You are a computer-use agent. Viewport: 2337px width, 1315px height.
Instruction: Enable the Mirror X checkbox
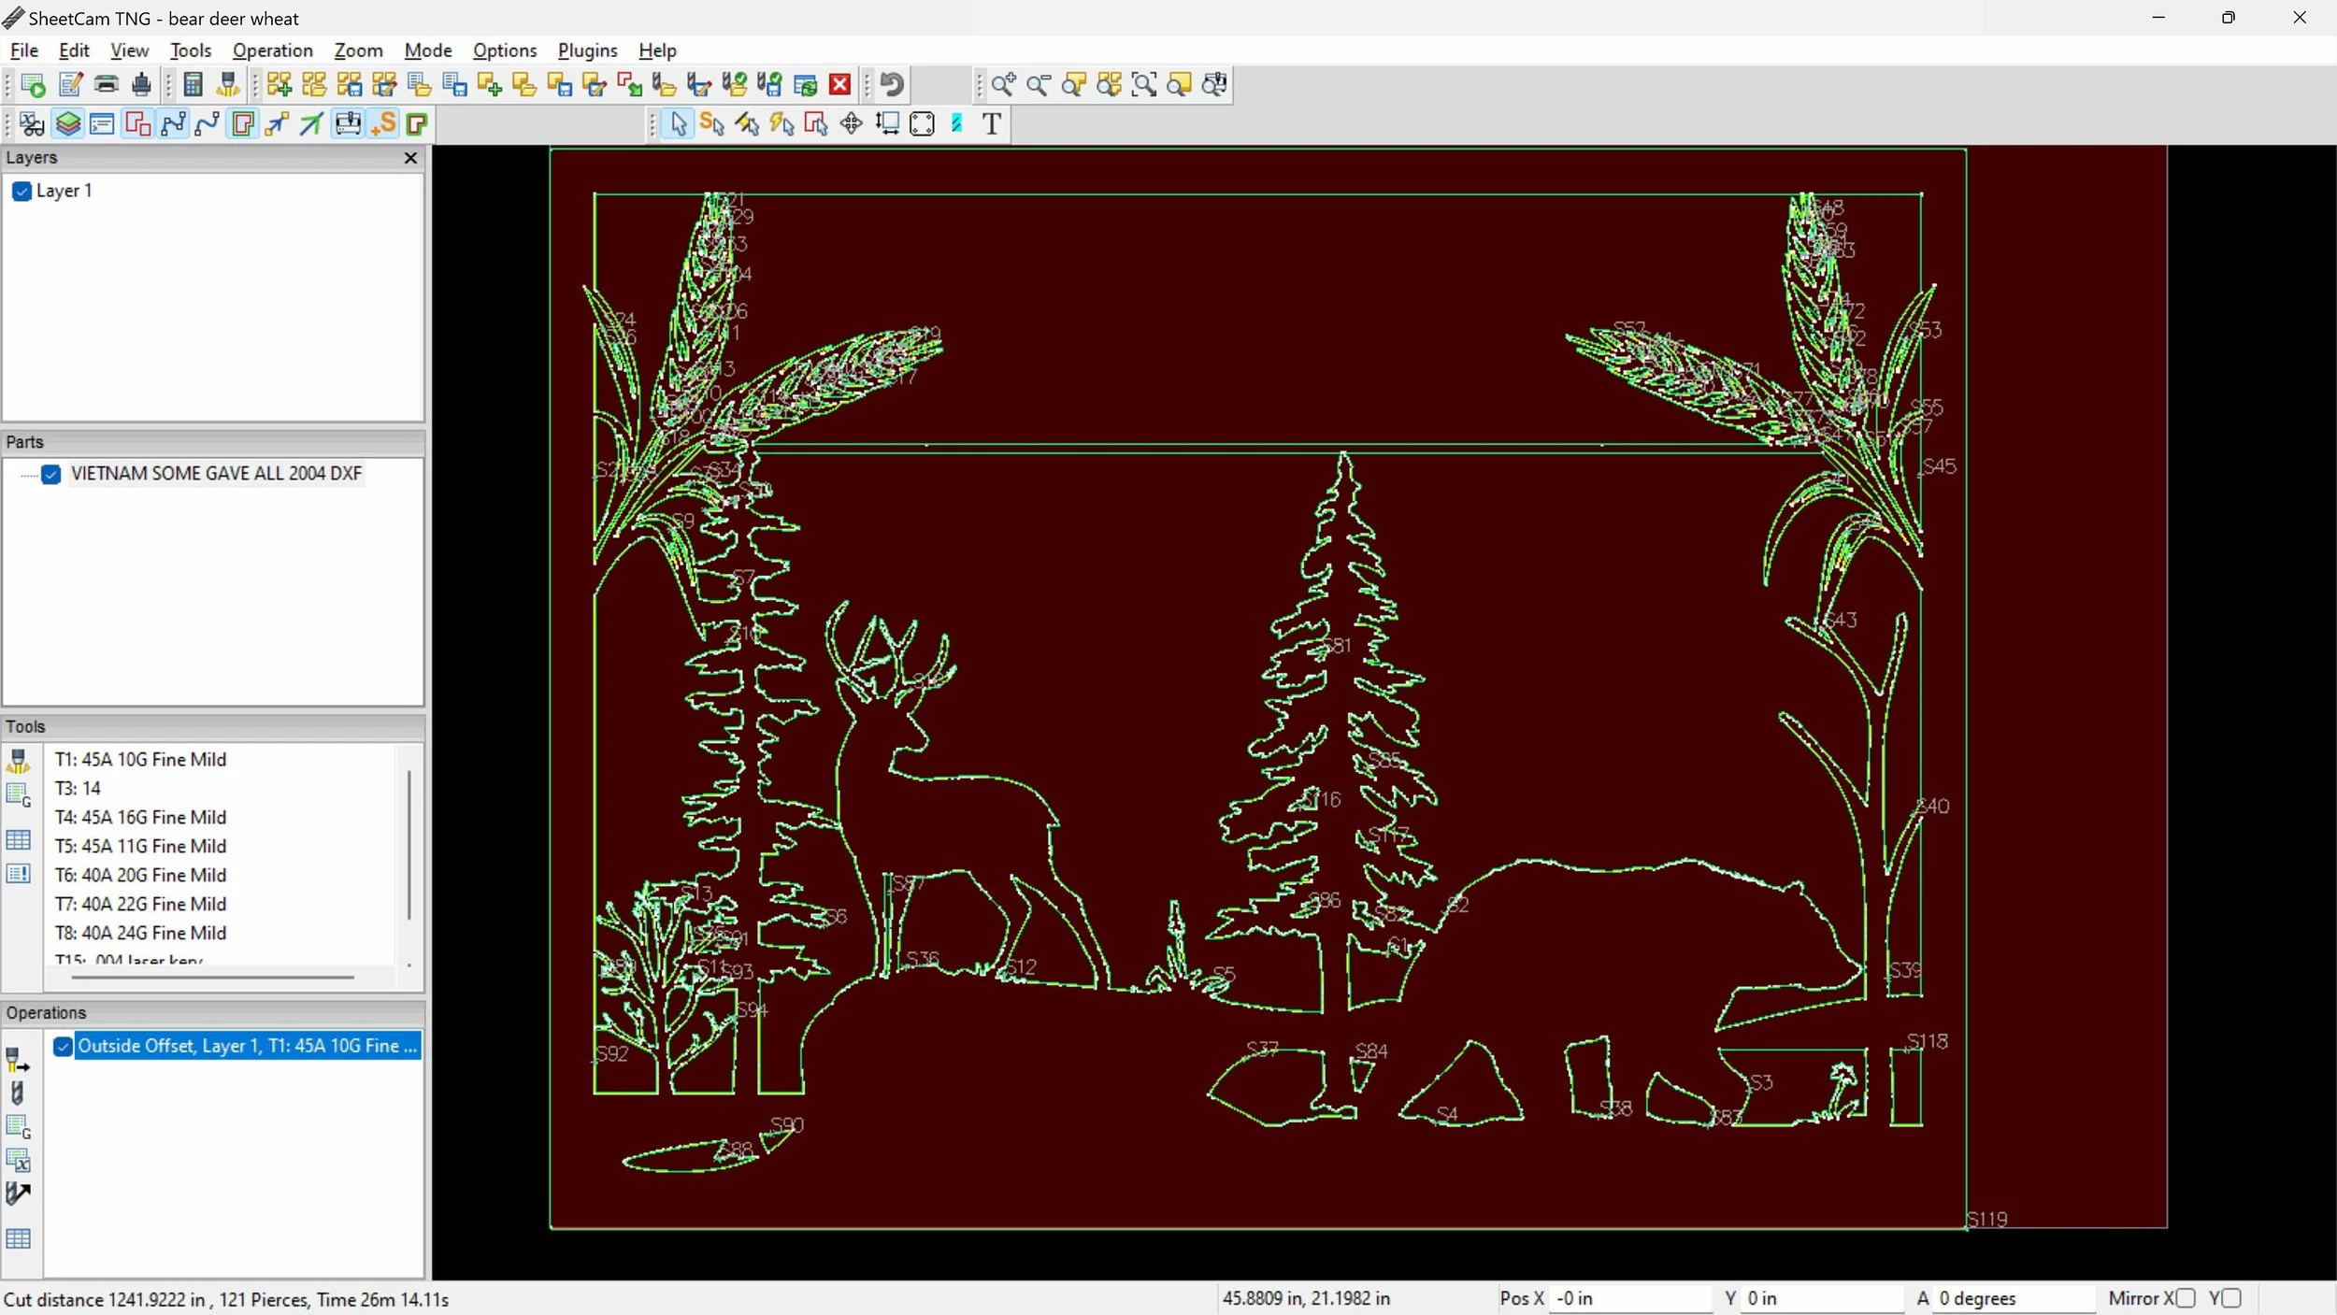pyautogui.click(x=2186, y=1298)
